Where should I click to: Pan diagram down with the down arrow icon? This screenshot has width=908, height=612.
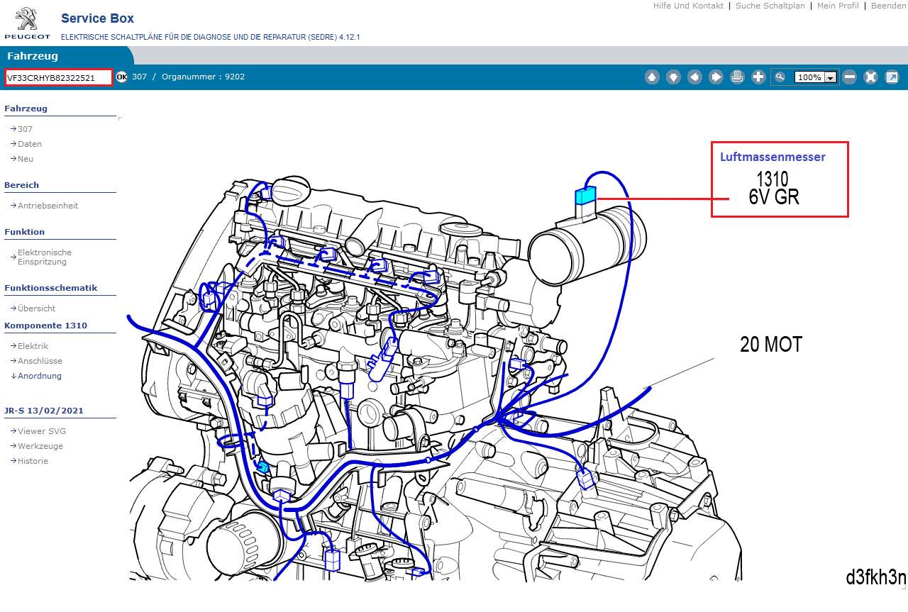coord(673,77)
